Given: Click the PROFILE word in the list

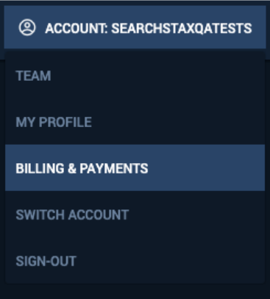Looking at the screenshot, I should (65, 122).
